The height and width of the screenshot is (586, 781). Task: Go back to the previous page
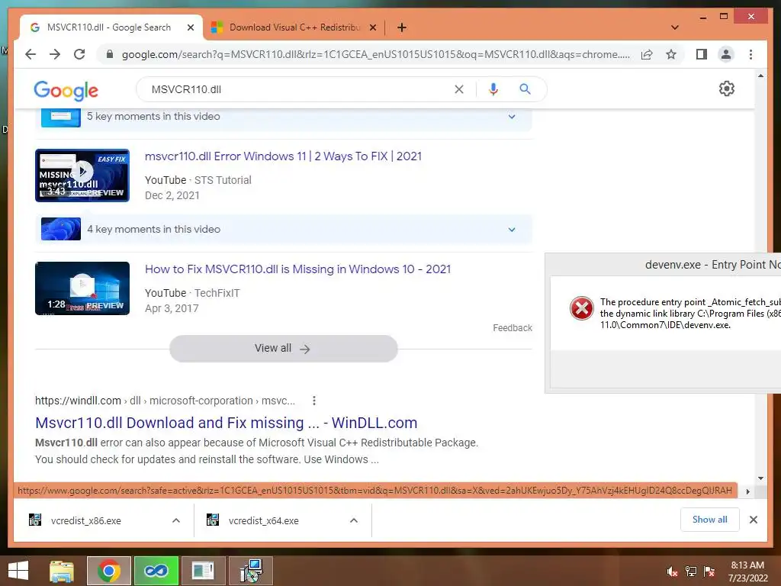pos(31,54)
